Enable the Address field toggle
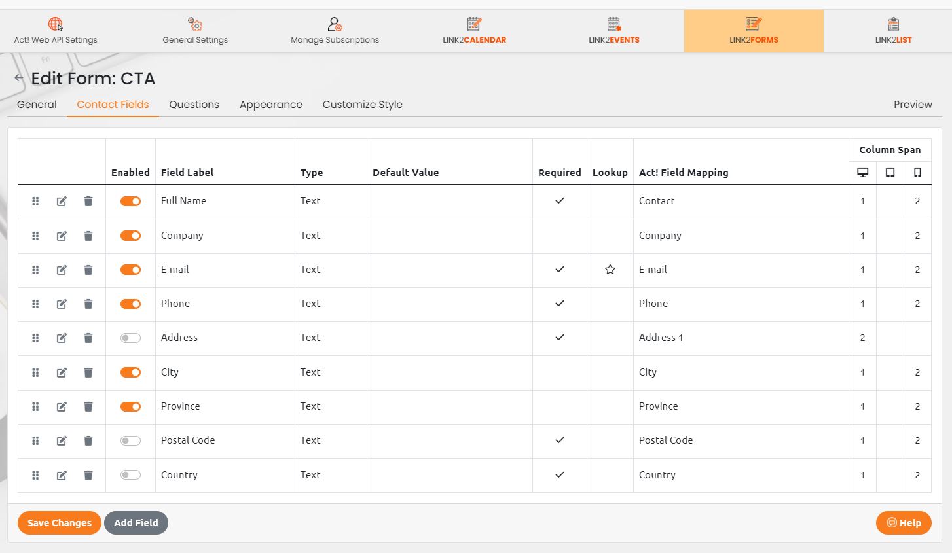Image resolution: width=952 pixels, height=553 pixels. point(130,338)
